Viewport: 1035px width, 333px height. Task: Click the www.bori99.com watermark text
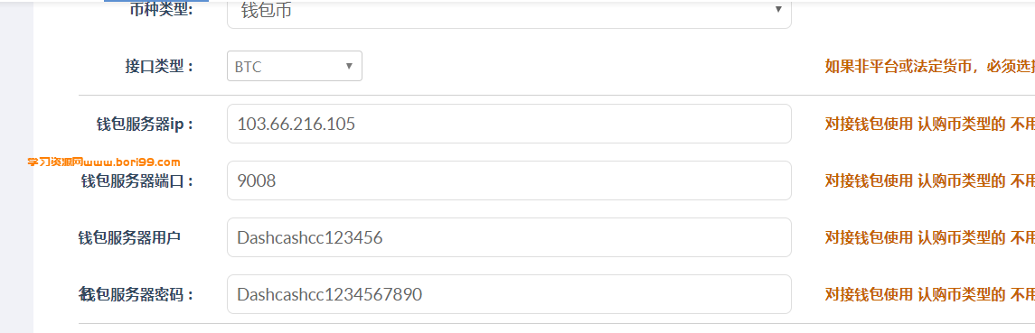coord(132,162)
